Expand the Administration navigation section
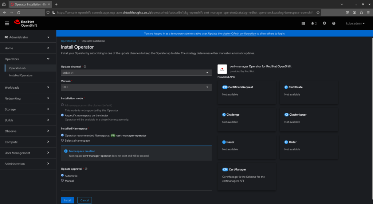 click(28, 164)
